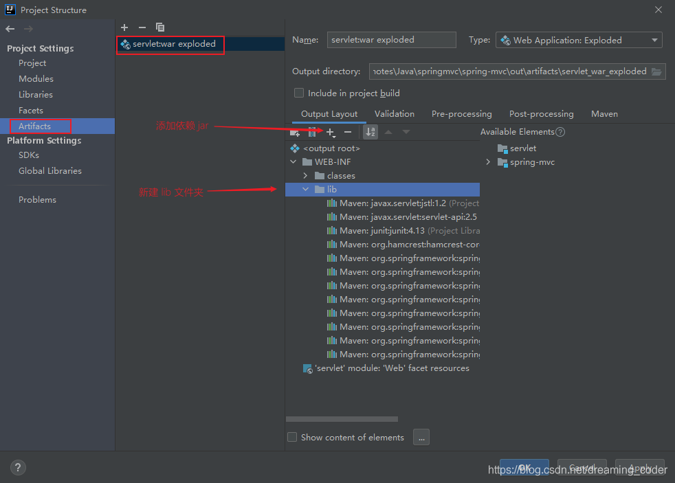Viewport: 675px width, 483px height.
Task: Click the Web facet resources icon
Action: click(307, 368)
